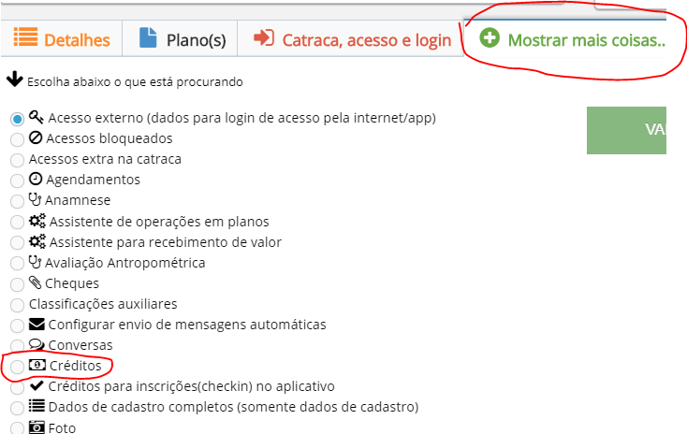Screen dimensions: 687x434
Task: Click the envelope icon for Configurar envio de mensagens
Action: [x=37, y=324]
